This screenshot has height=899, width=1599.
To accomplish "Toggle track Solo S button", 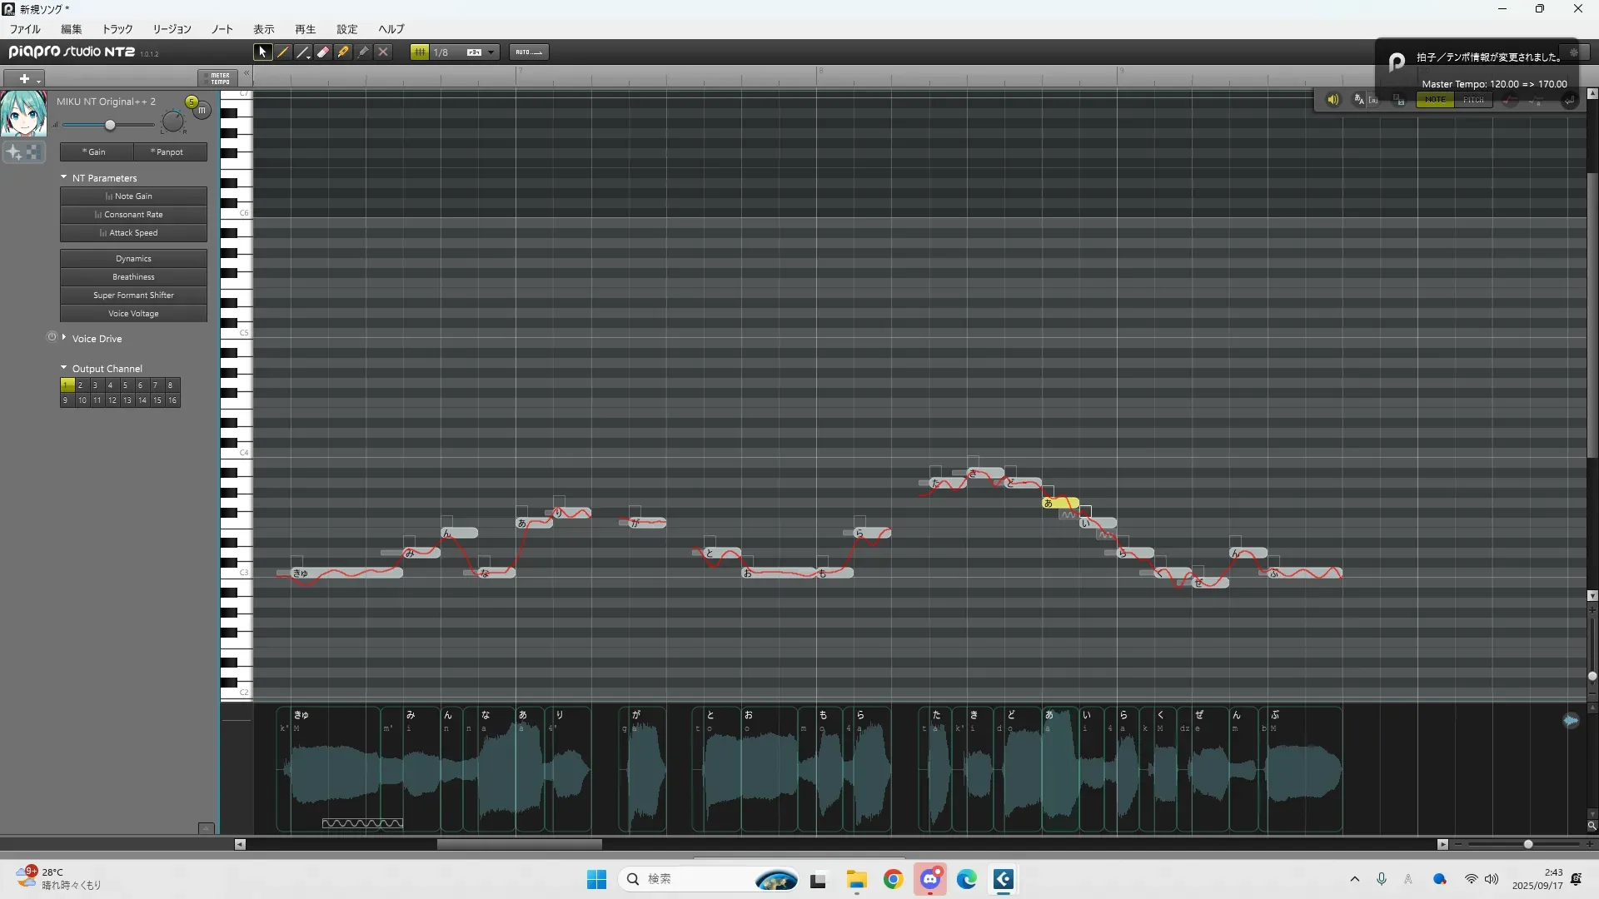I will [x=192, y=102].
